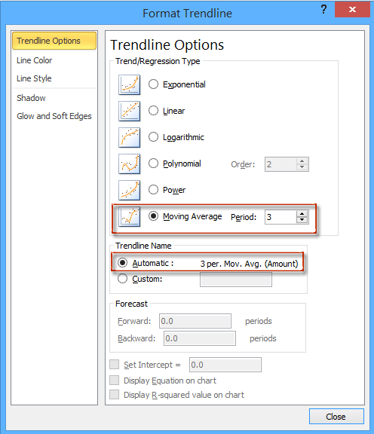This screenshot has height=434, width=374.
Task: Select the Polynomial radio button
Action: 153,164
